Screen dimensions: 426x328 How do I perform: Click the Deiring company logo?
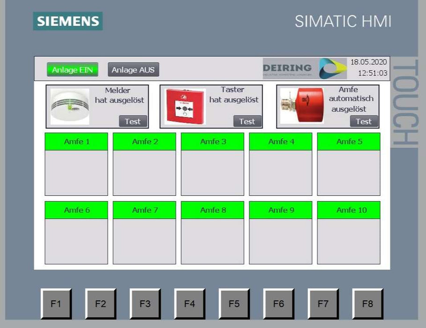click(x=305, y=68)
